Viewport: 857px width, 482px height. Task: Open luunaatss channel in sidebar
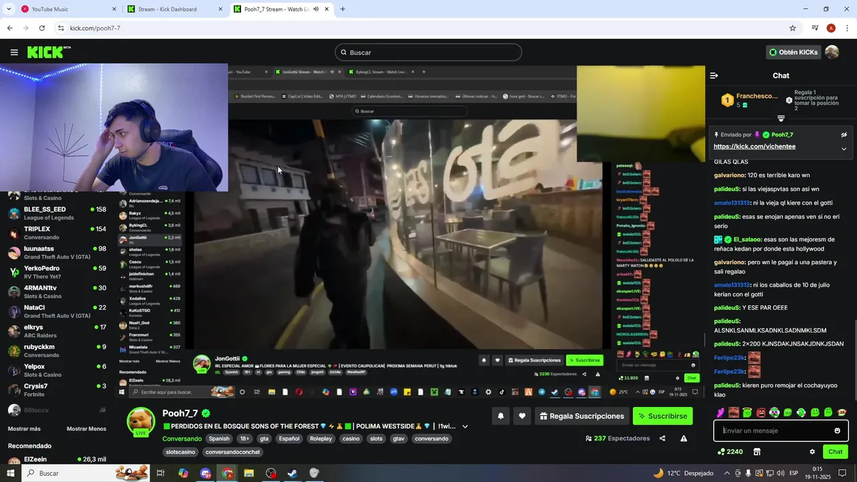click(57, 252)
